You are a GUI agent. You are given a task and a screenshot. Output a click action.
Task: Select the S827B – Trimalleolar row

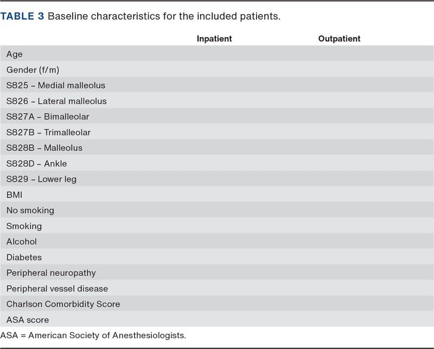(x=48, y=132)
